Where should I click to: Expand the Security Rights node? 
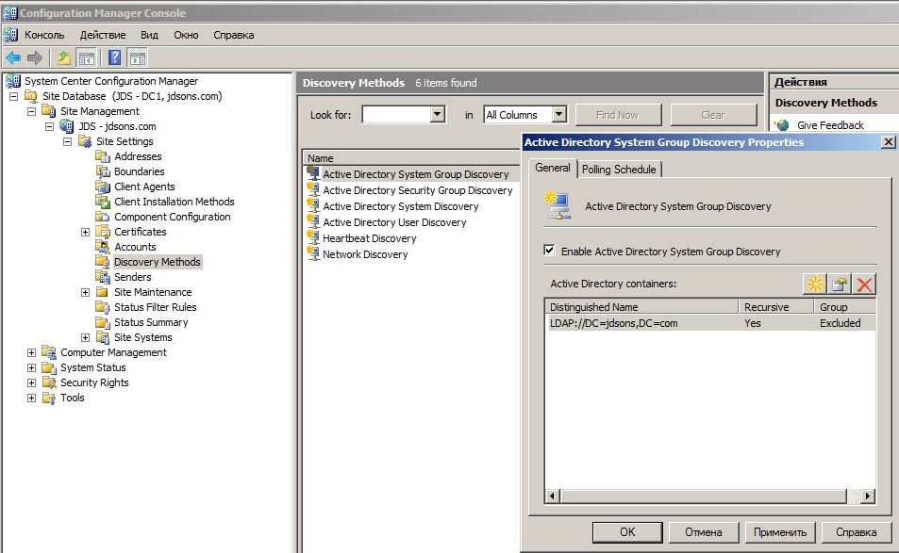click(31, 382)
